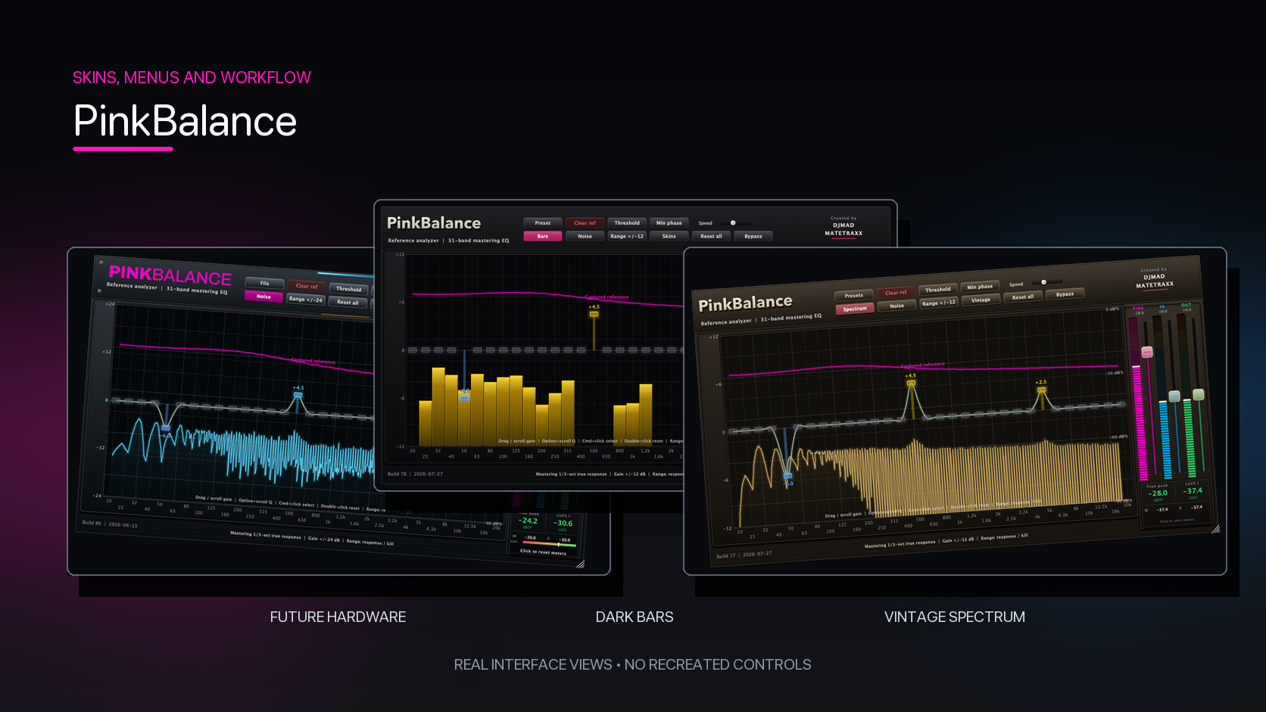Toggle Min phase in Vintage Spectrum skin

(980, 287)
